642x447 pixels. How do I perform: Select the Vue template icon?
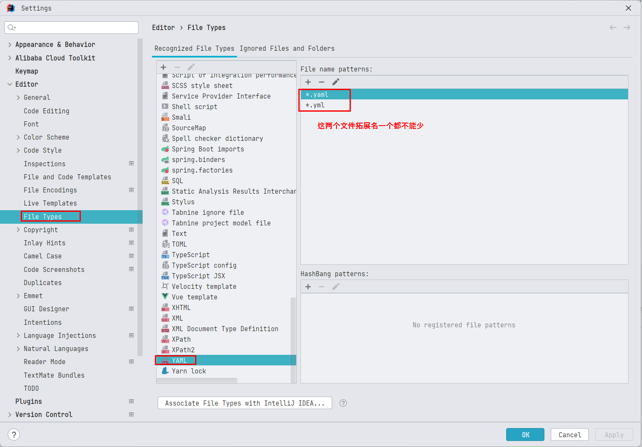click(x=165, y=297)
